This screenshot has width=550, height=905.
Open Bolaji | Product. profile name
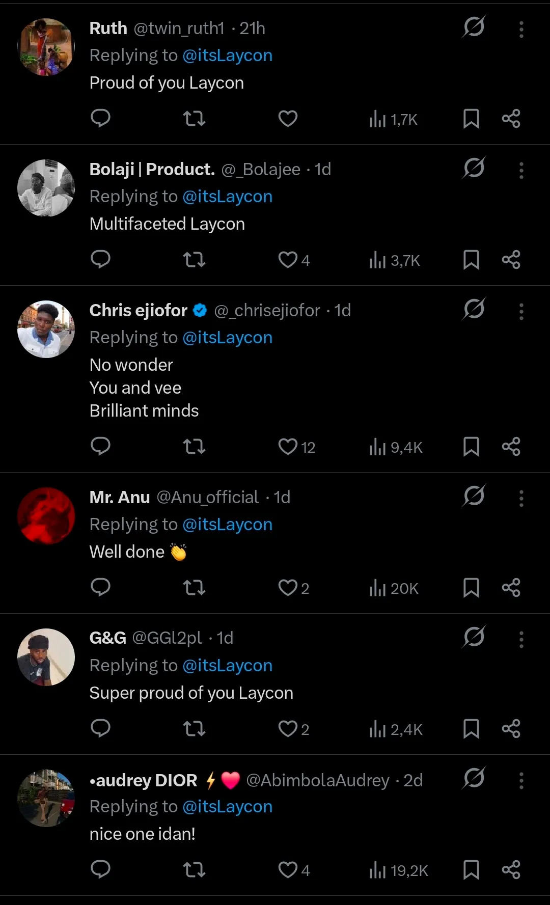(x=152, y=169)
